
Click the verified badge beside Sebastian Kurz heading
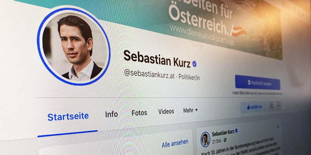(194, 64)
